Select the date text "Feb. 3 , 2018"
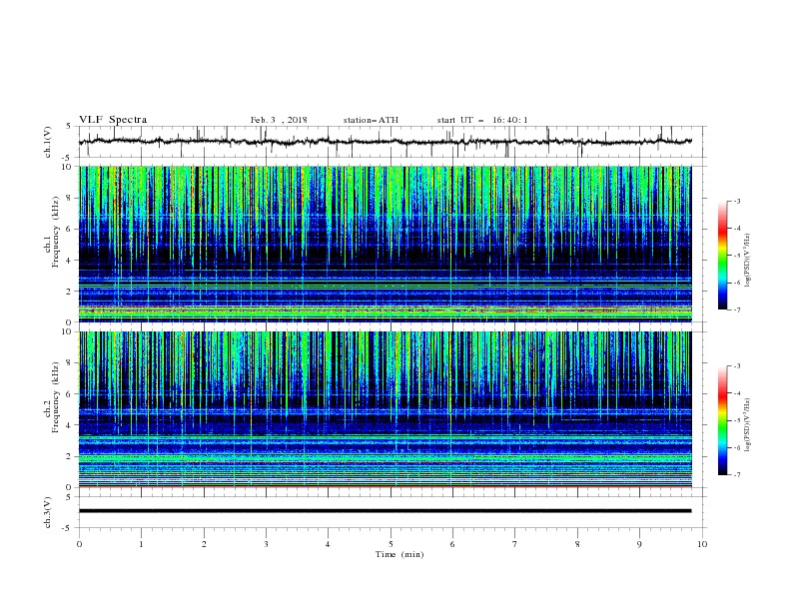The width and height of the screenshot is (791, 611). 279,120
